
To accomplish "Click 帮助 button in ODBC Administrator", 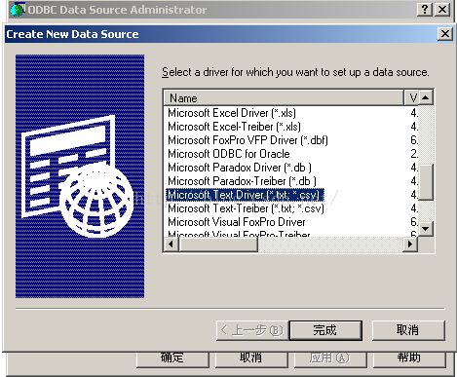I will pos(409,358).
